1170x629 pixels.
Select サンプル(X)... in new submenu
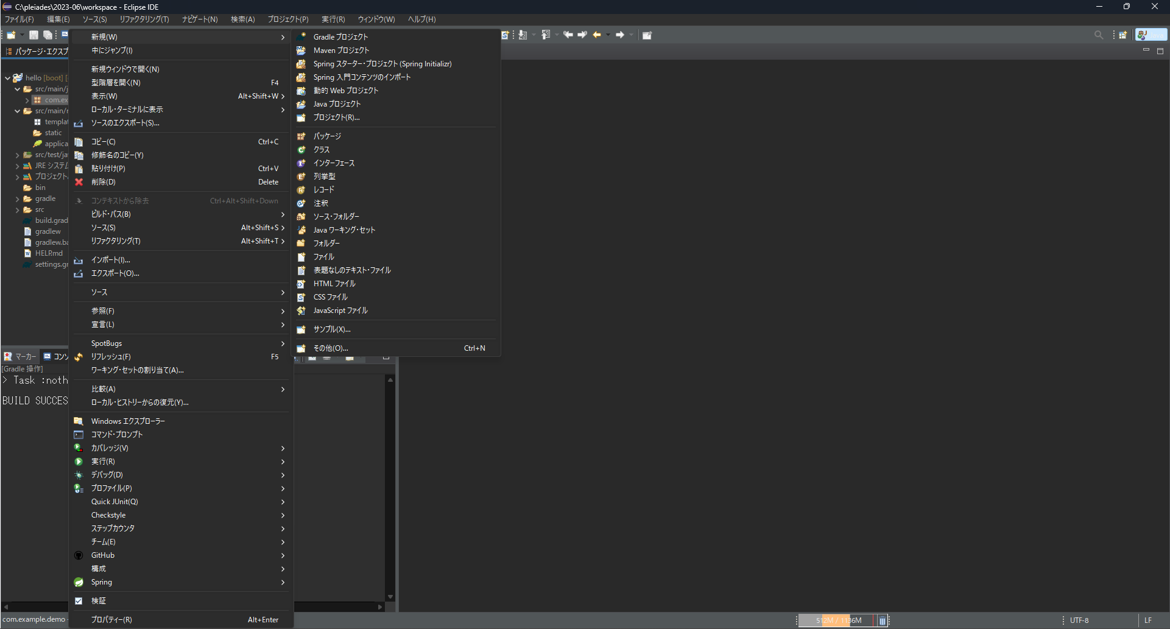pos(396,329)
